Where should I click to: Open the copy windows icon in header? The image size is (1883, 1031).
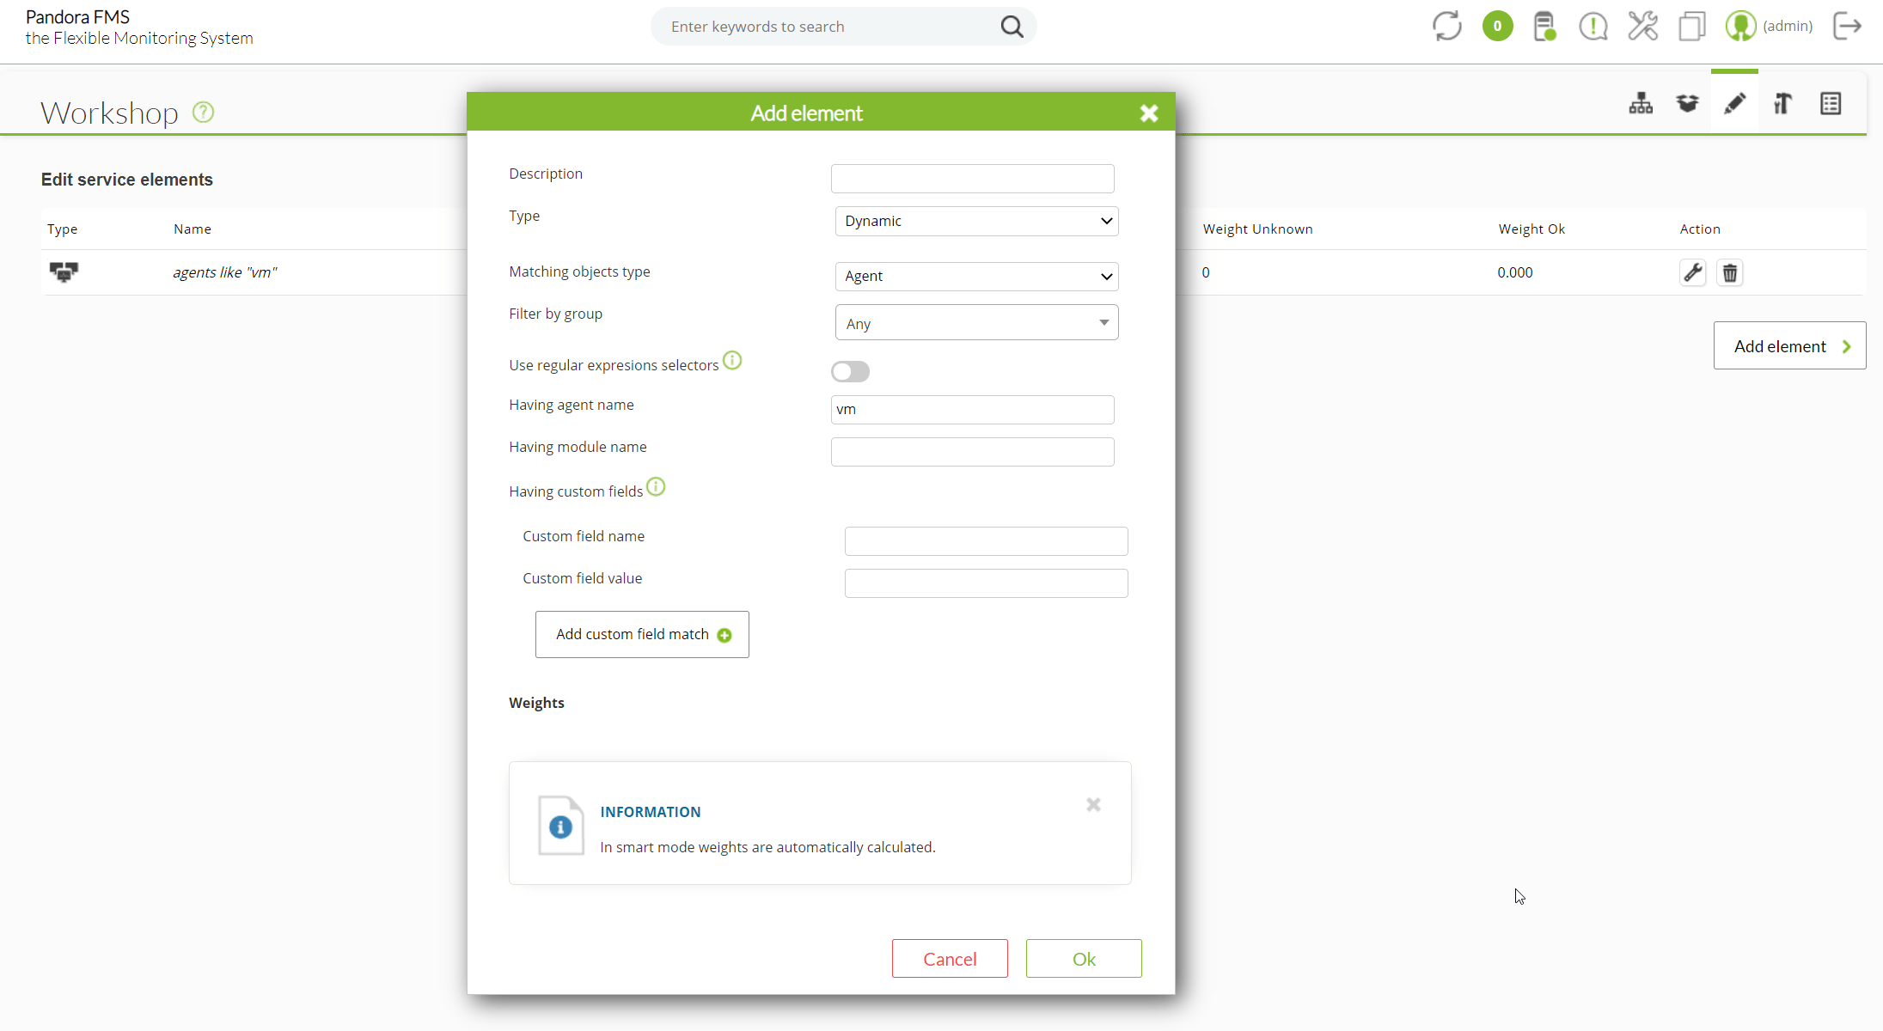pos(1691,26)
